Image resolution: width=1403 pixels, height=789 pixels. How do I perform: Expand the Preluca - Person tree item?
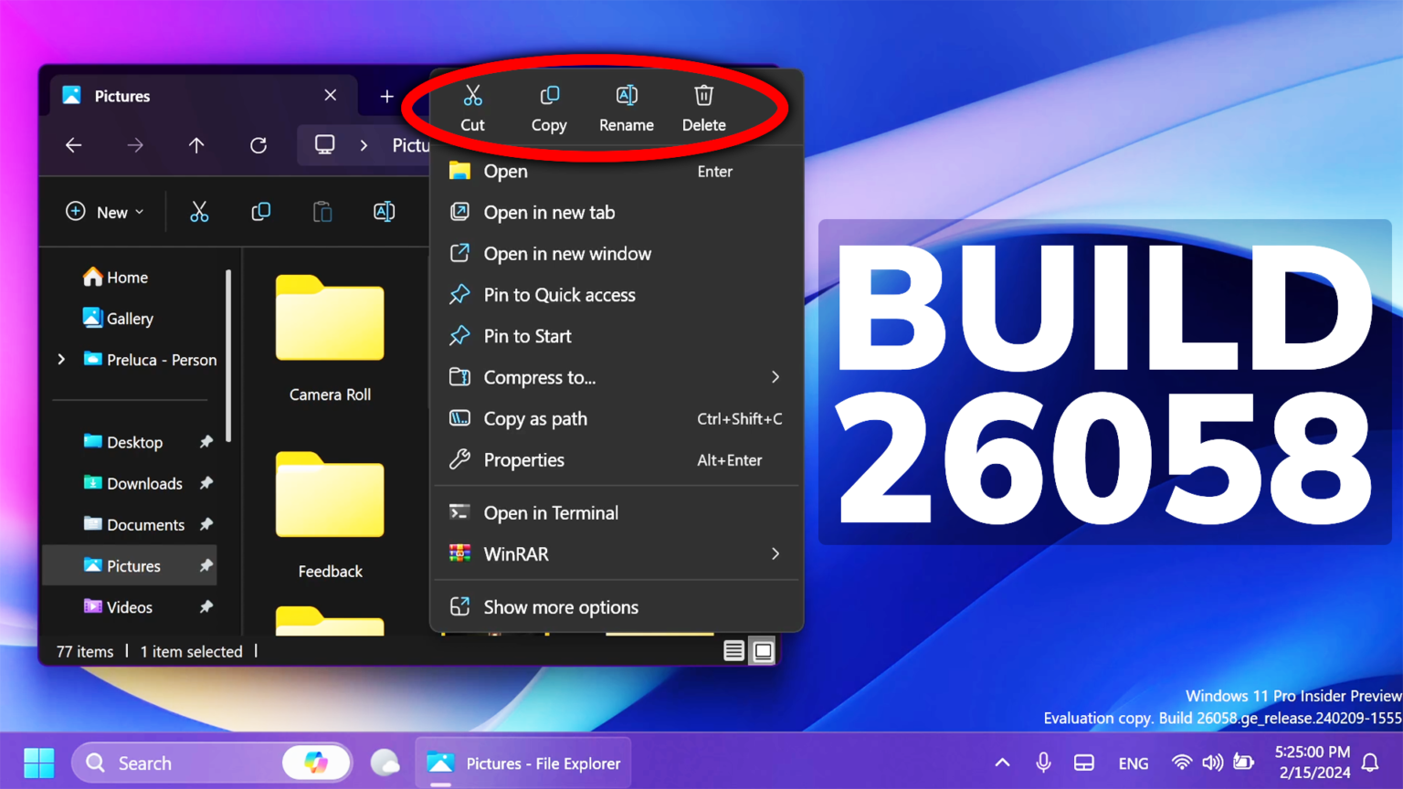tap(60, 359)
